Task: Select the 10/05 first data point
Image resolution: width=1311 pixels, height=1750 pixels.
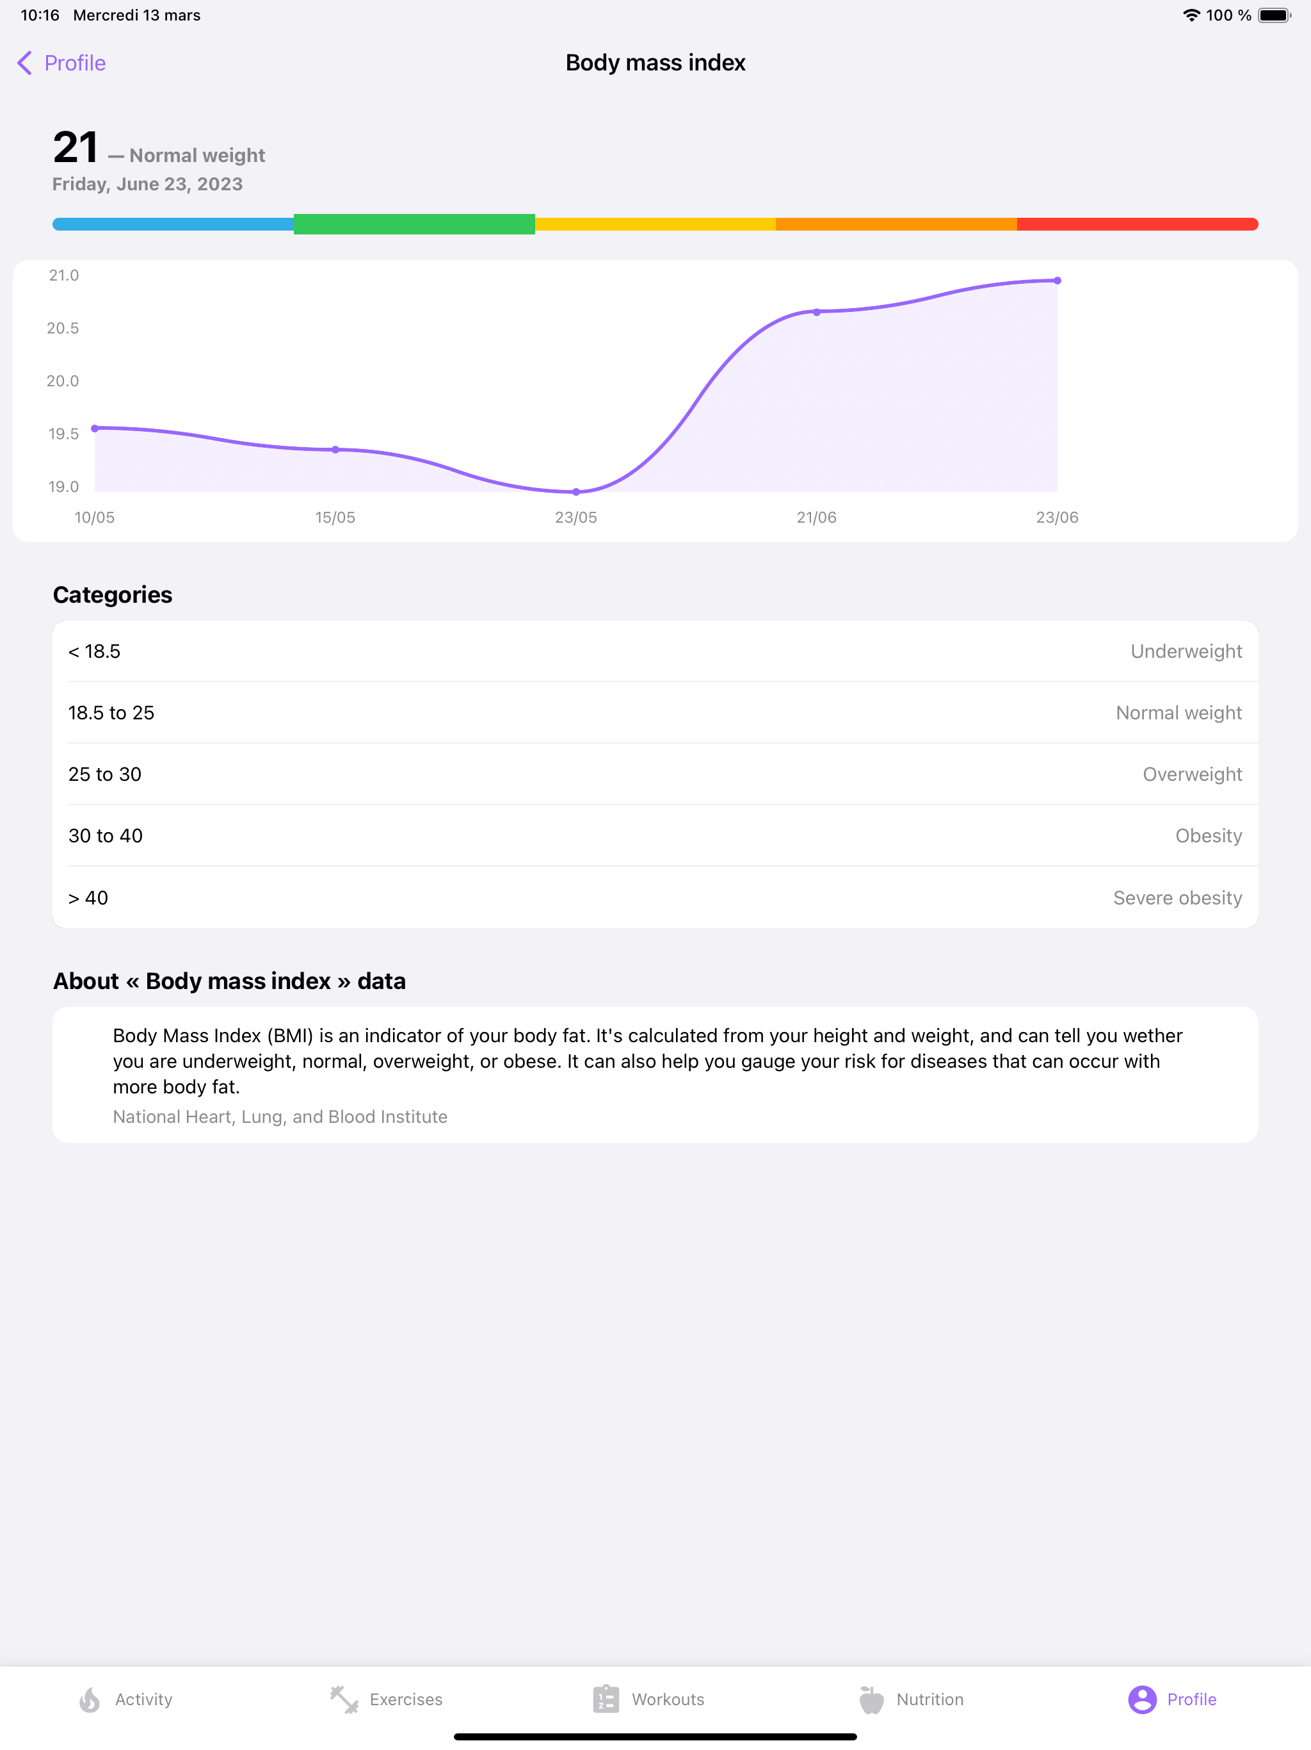Action: coord(95,428)
